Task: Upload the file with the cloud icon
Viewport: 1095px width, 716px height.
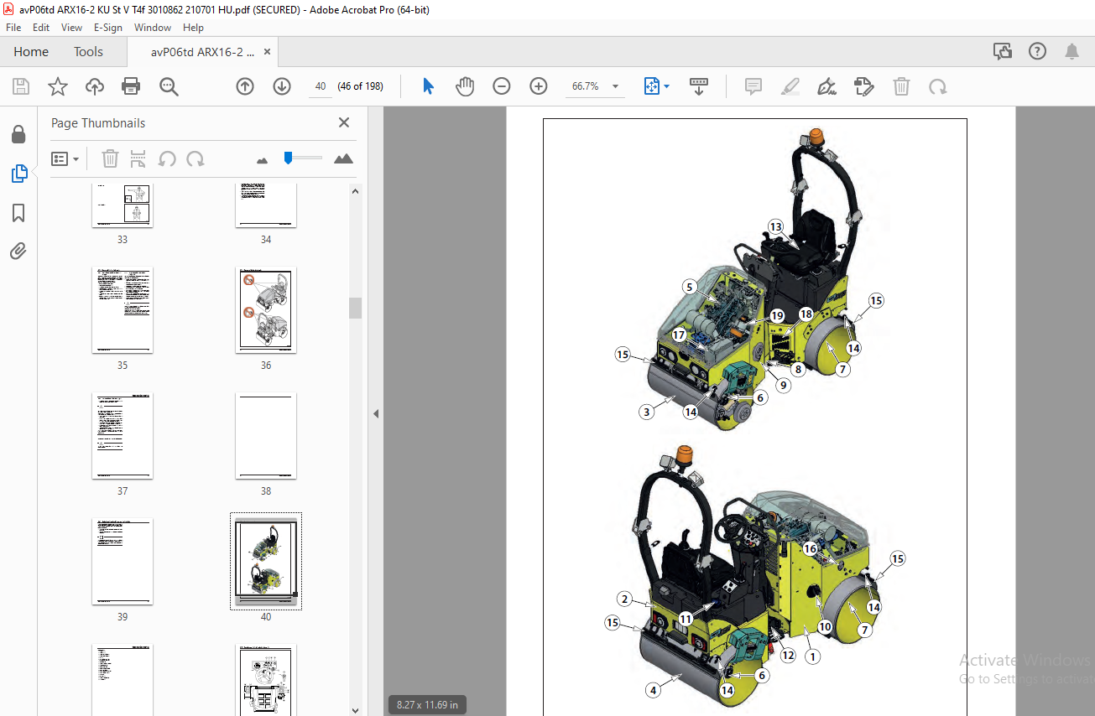Action: pyautogui.click(x=95, y=86)
